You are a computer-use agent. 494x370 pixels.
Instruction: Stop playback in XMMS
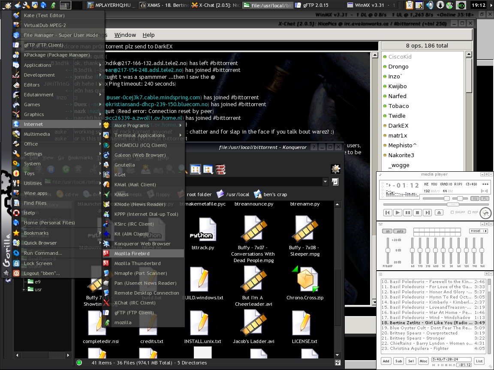tap(417, 213)
